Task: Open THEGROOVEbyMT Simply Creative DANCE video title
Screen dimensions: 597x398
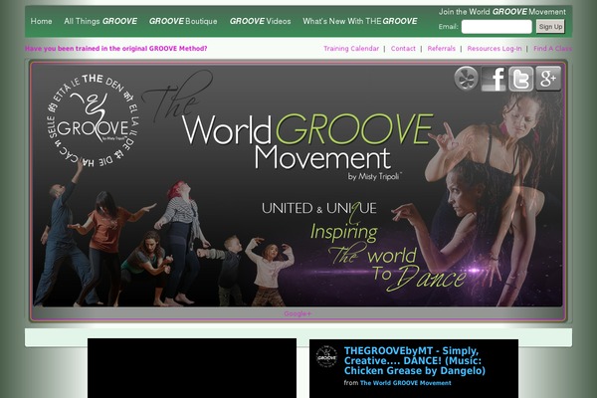Action: pos(415,360)
